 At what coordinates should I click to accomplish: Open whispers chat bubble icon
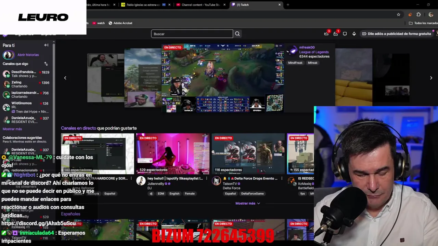click(345, 34)
